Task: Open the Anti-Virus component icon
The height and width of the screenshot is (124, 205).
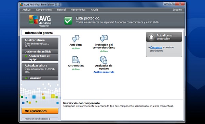Action: click(76, 38)
